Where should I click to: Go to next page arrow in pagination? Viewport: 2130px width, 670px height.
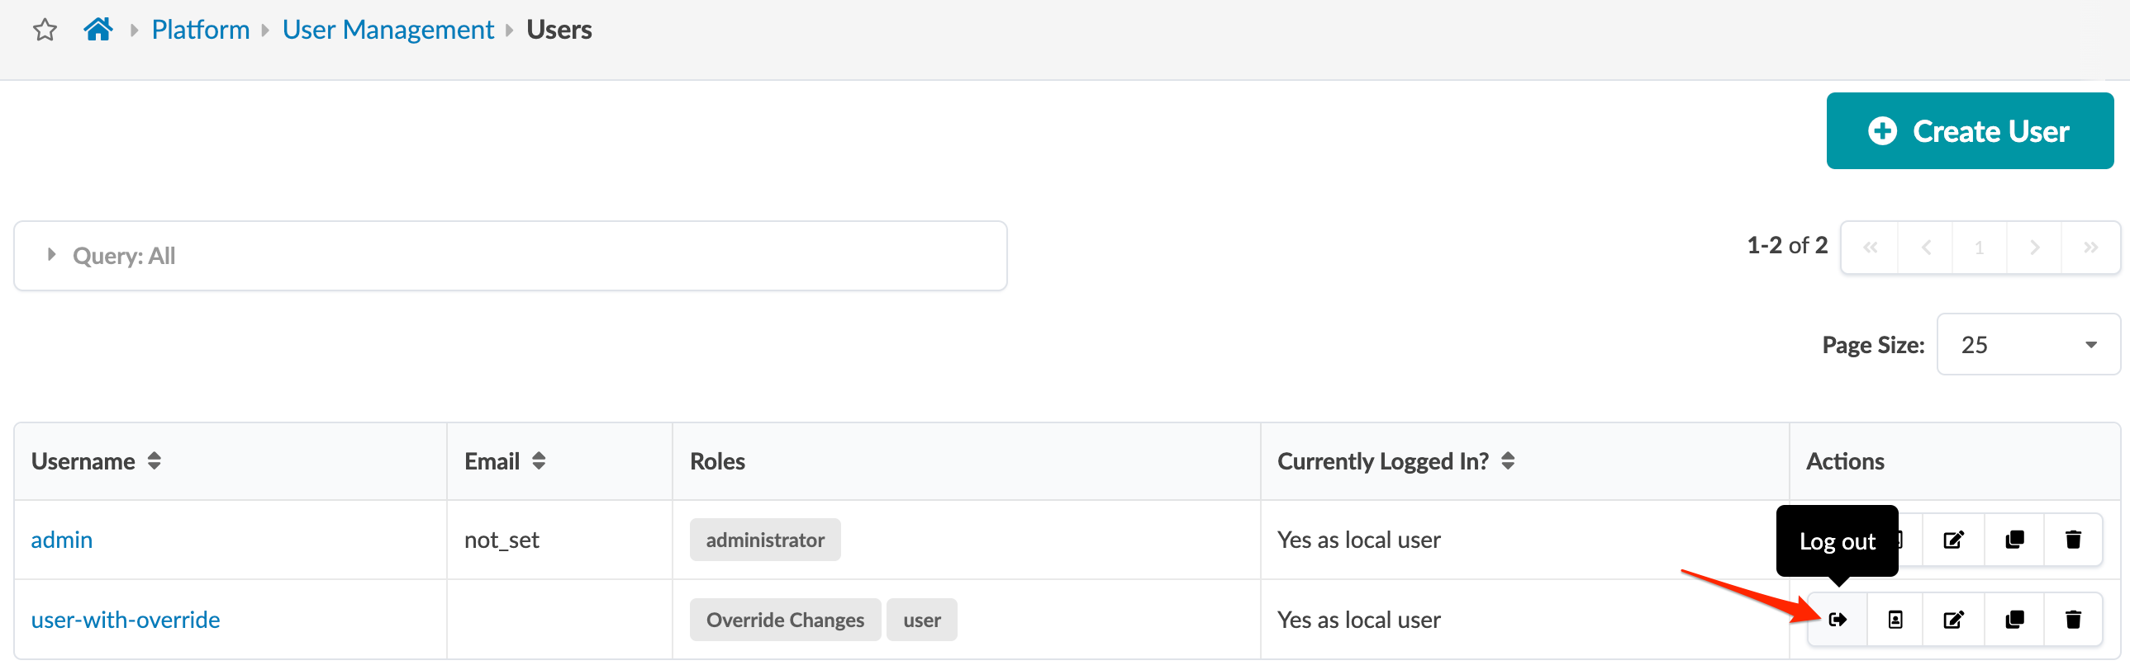pyautogui.click(x=2034, y=247)
